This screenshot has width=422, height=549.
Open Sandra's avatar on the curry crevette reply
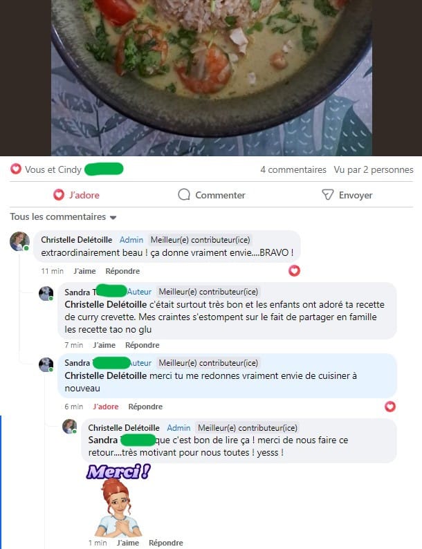[x=46, y=293]
